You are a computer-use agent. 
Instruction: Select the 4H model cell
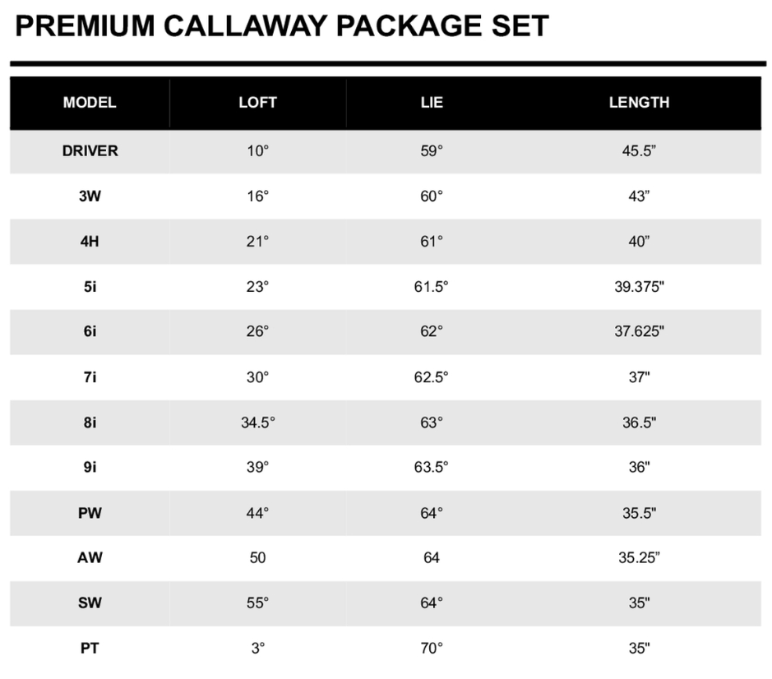click(90, 242)
